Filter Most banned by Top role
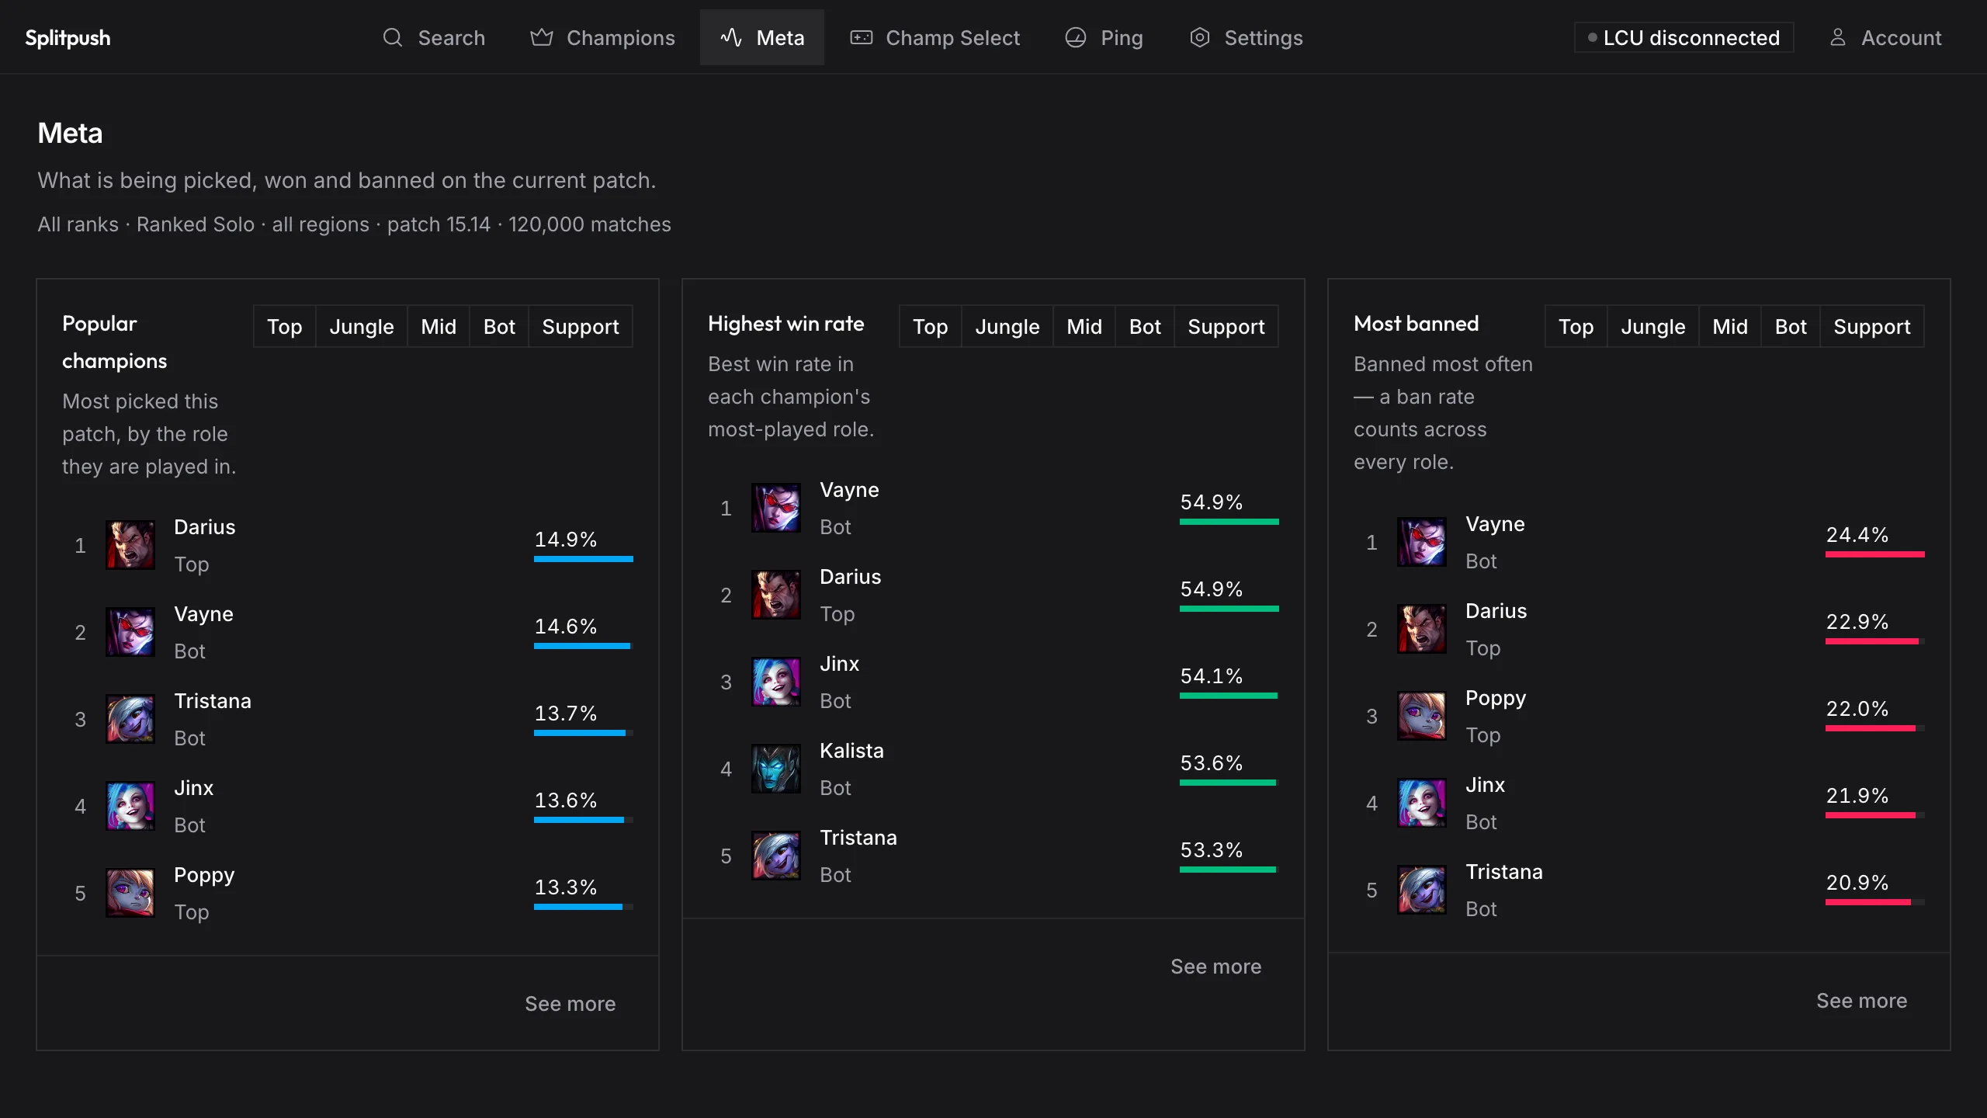Screen dimensions: 1987x1118 tap(1576, 326)
